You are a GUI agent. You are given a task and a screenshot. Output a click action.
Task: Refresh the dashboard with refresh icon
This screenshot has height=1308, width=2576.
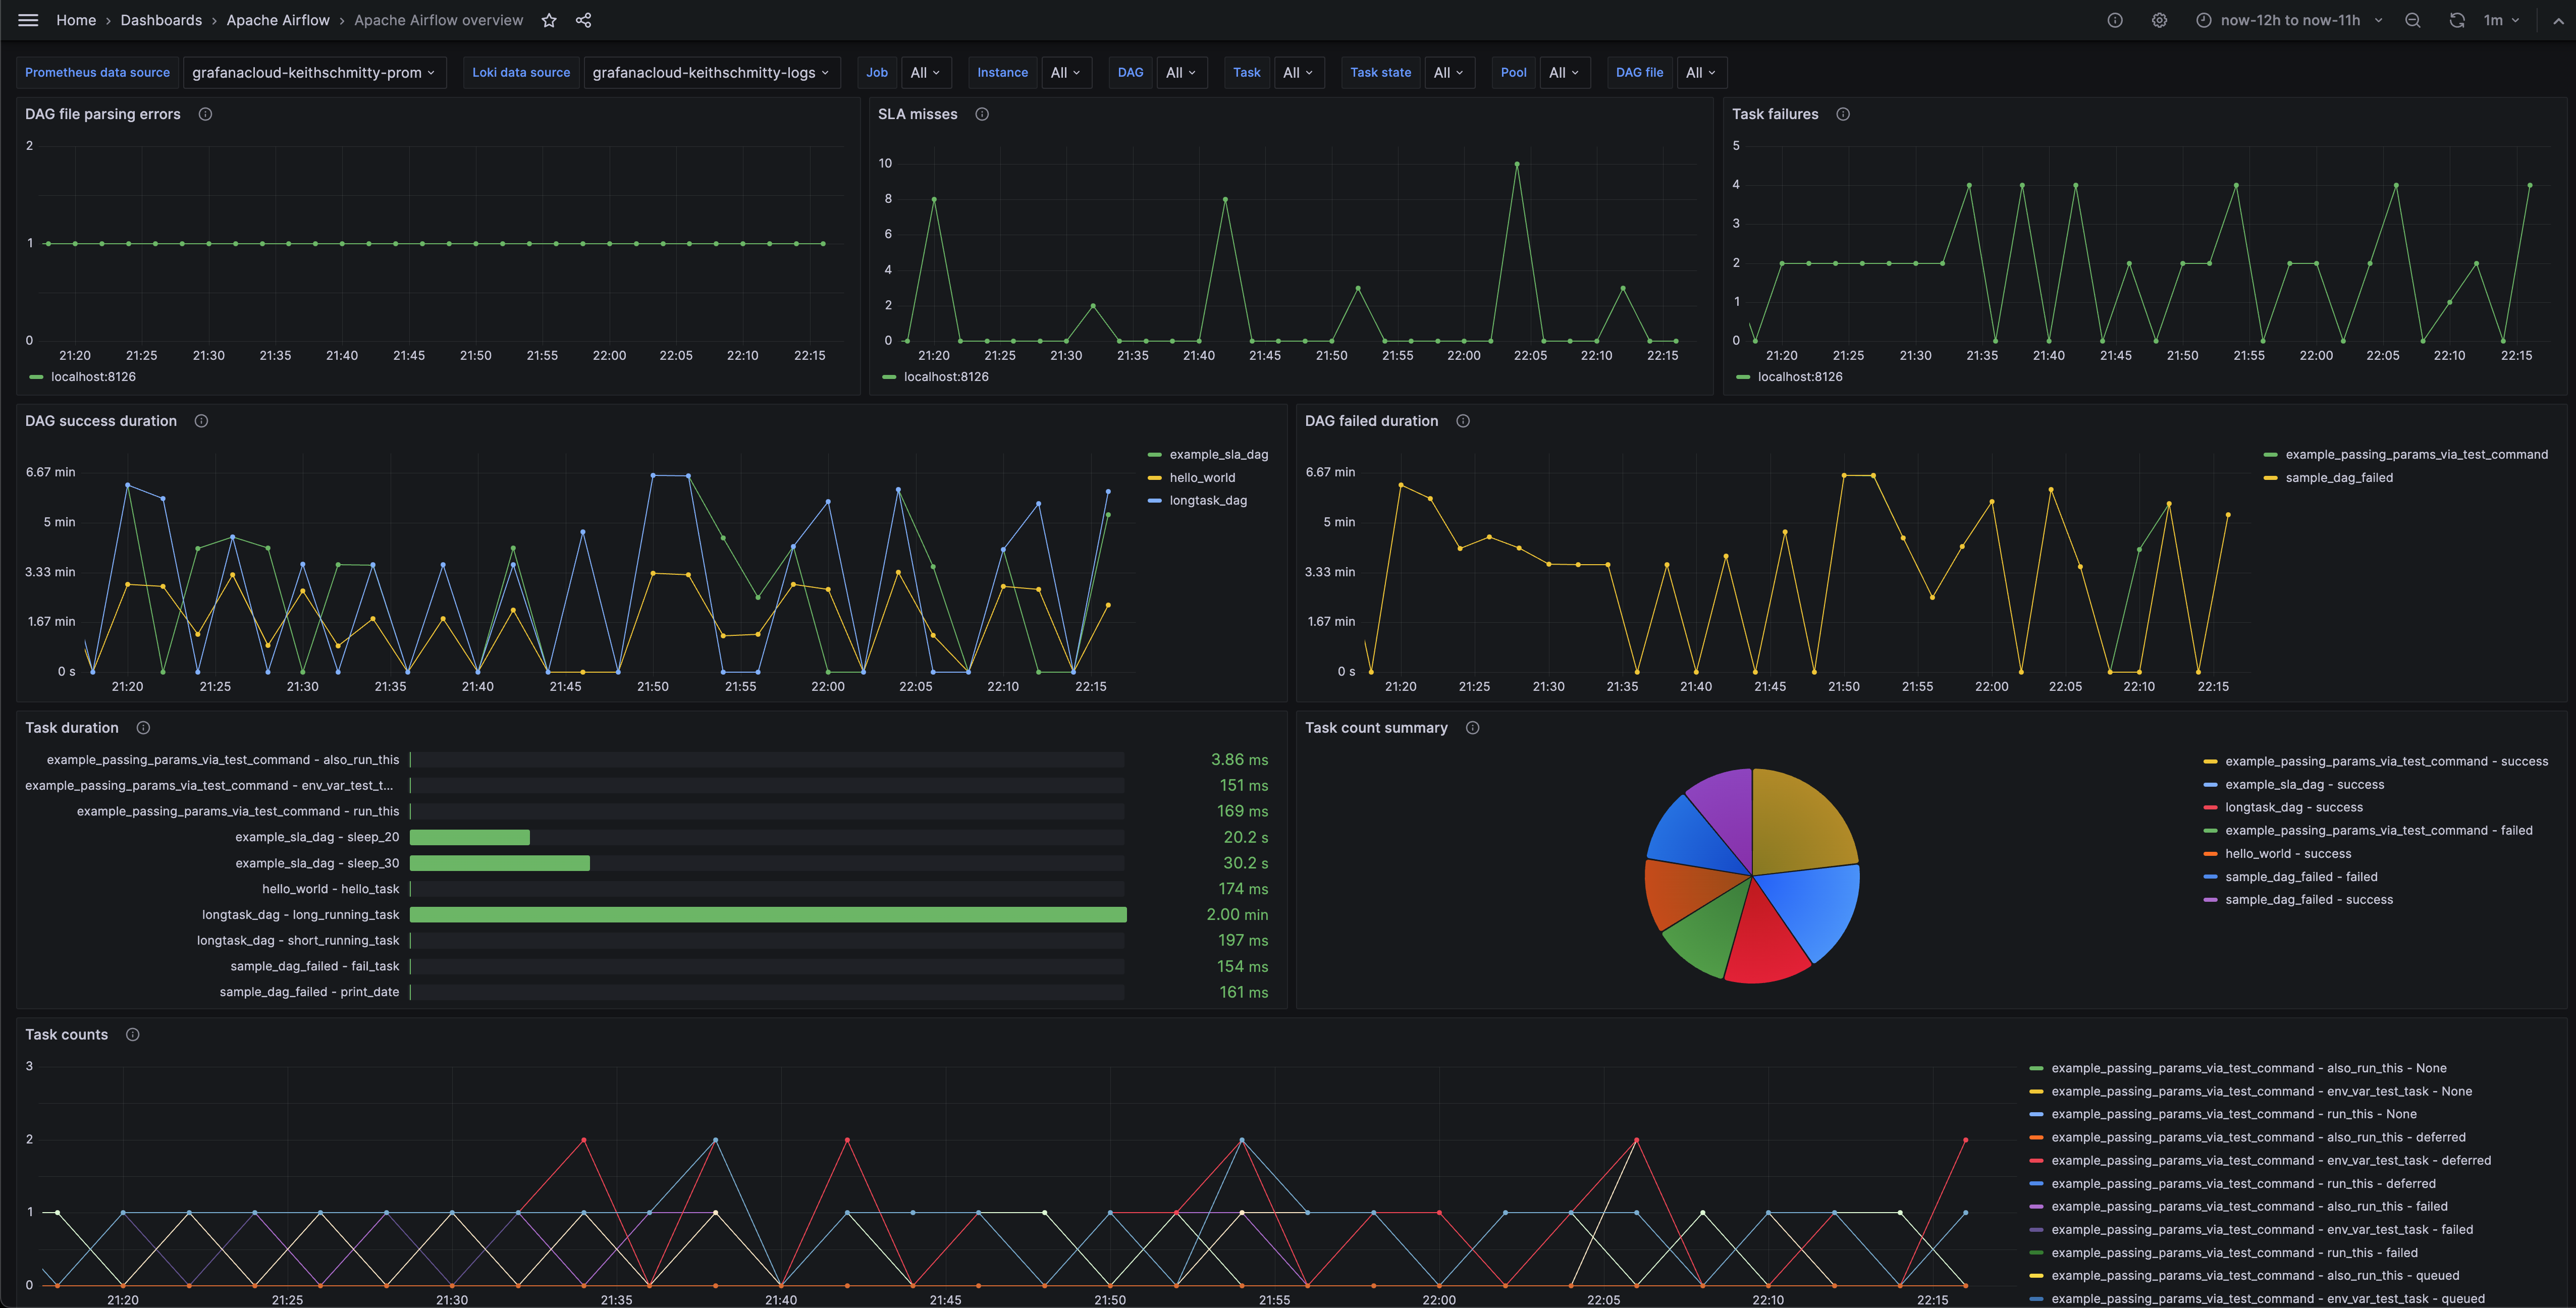point(2457,20)
